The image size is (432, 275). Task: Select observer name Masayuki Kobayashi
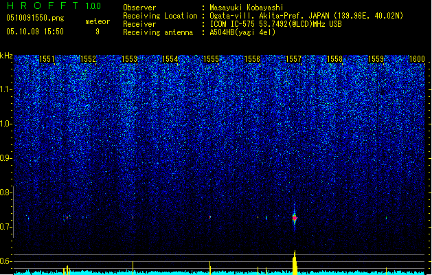tap(247, 8)
